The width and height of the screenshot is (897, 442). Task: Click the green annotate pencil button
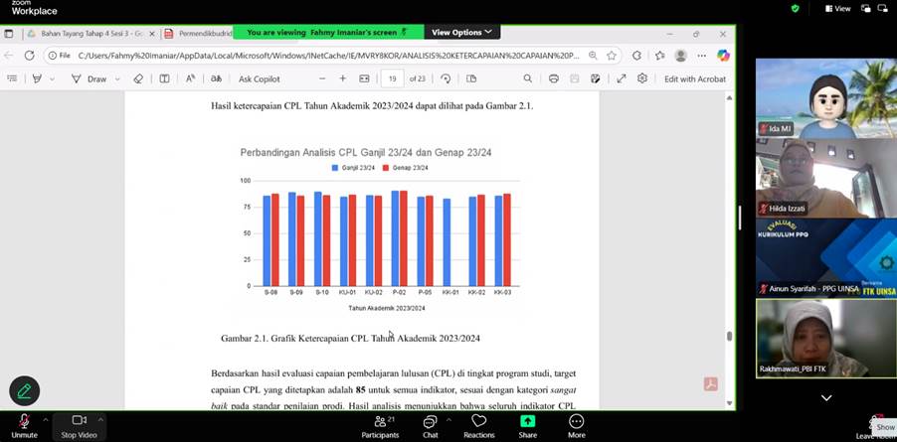[24, 390]
